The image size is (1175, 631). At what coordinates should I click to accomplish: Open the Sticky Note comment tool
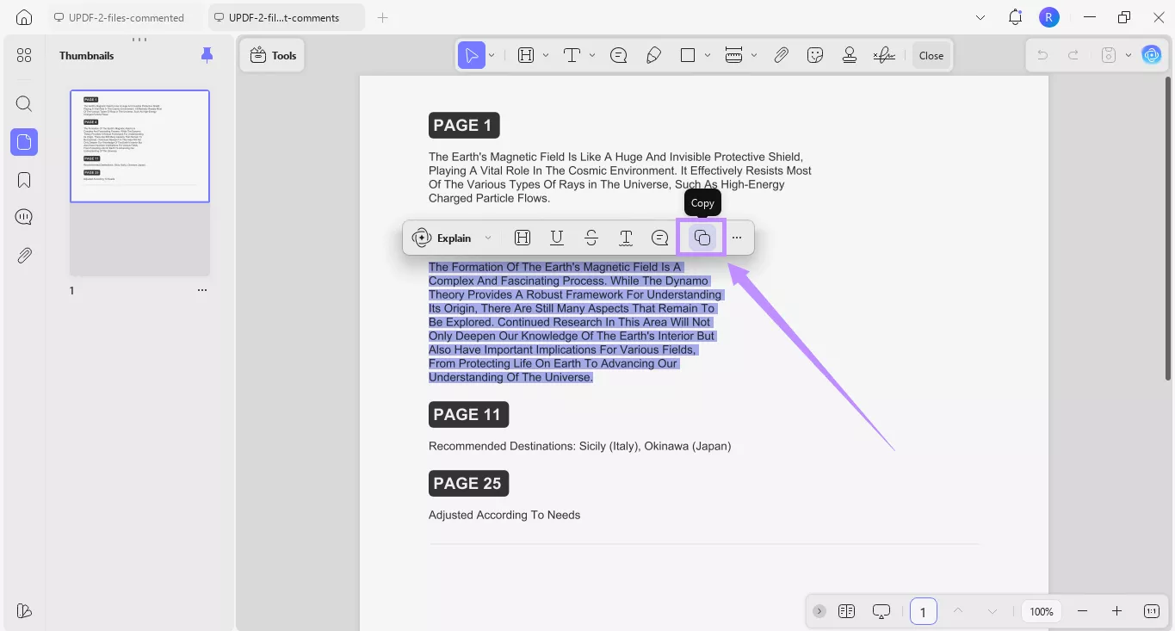pyautogui.click(x=618, y=54)
